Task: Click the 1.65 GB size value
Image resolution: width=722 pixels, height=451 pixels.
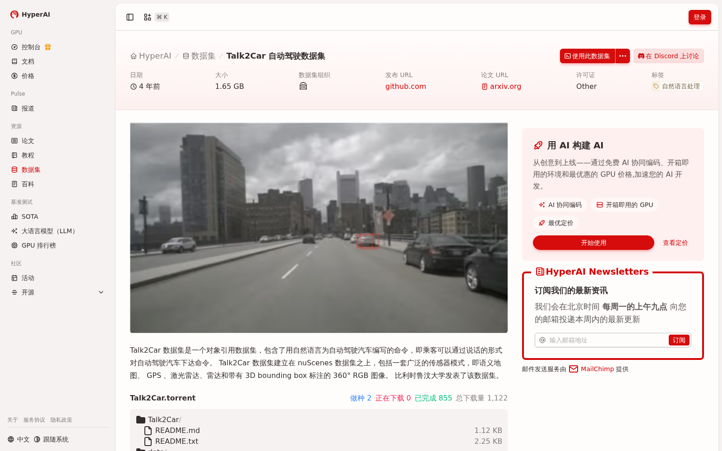Action: 229,86
